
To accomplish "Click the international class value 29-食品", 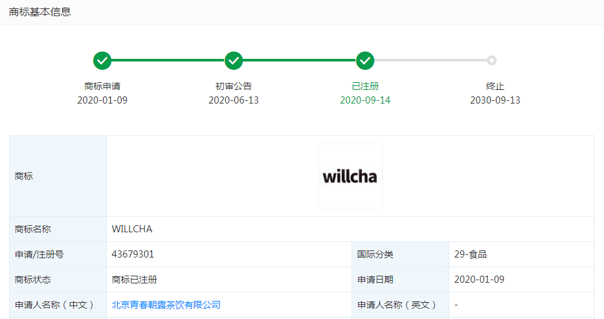I will (471, 254).
